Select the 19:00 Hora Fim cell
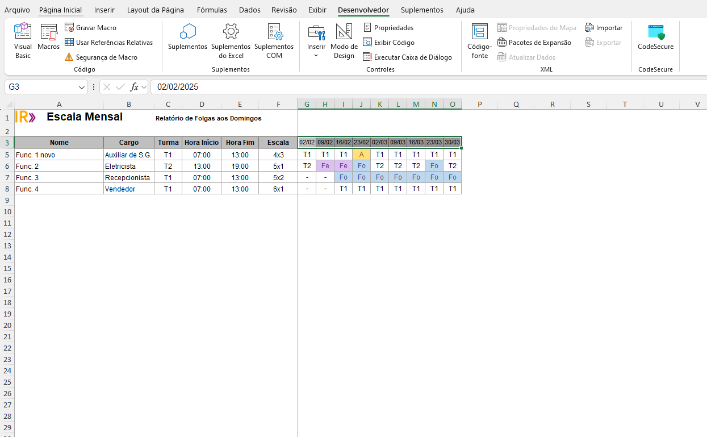The width and height of the screenshot is (707, 437). [240, 166]
